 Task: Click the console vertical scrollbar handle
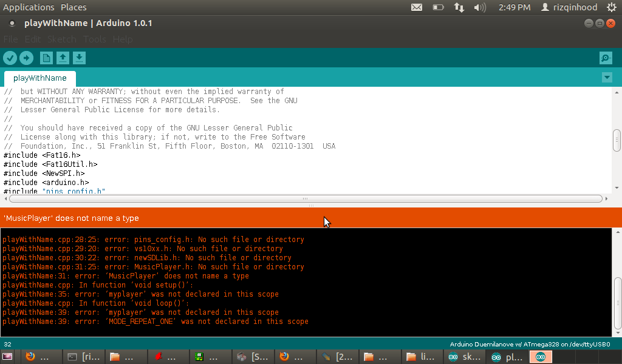click(617, 303)
